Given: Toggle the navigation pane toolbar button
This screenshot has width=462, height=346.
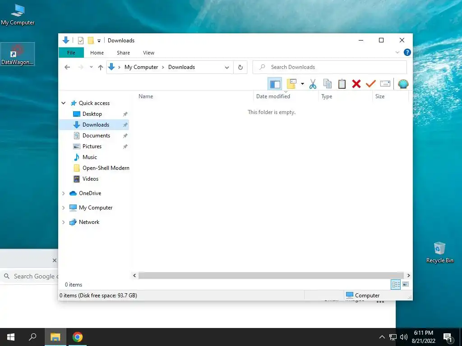Looking at the screenshot, I should (x=275, y=84).
